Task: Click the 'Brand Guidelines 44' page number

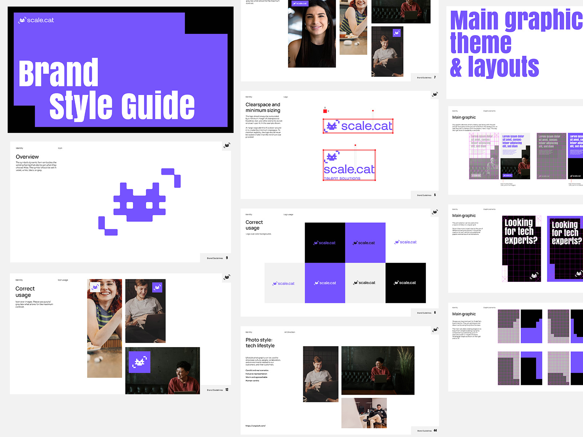Action: [x=427, y=430]
